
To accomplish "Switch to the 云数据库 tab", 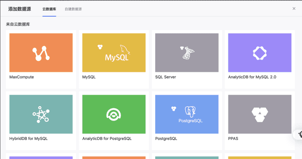I will [x=49, y=9].
